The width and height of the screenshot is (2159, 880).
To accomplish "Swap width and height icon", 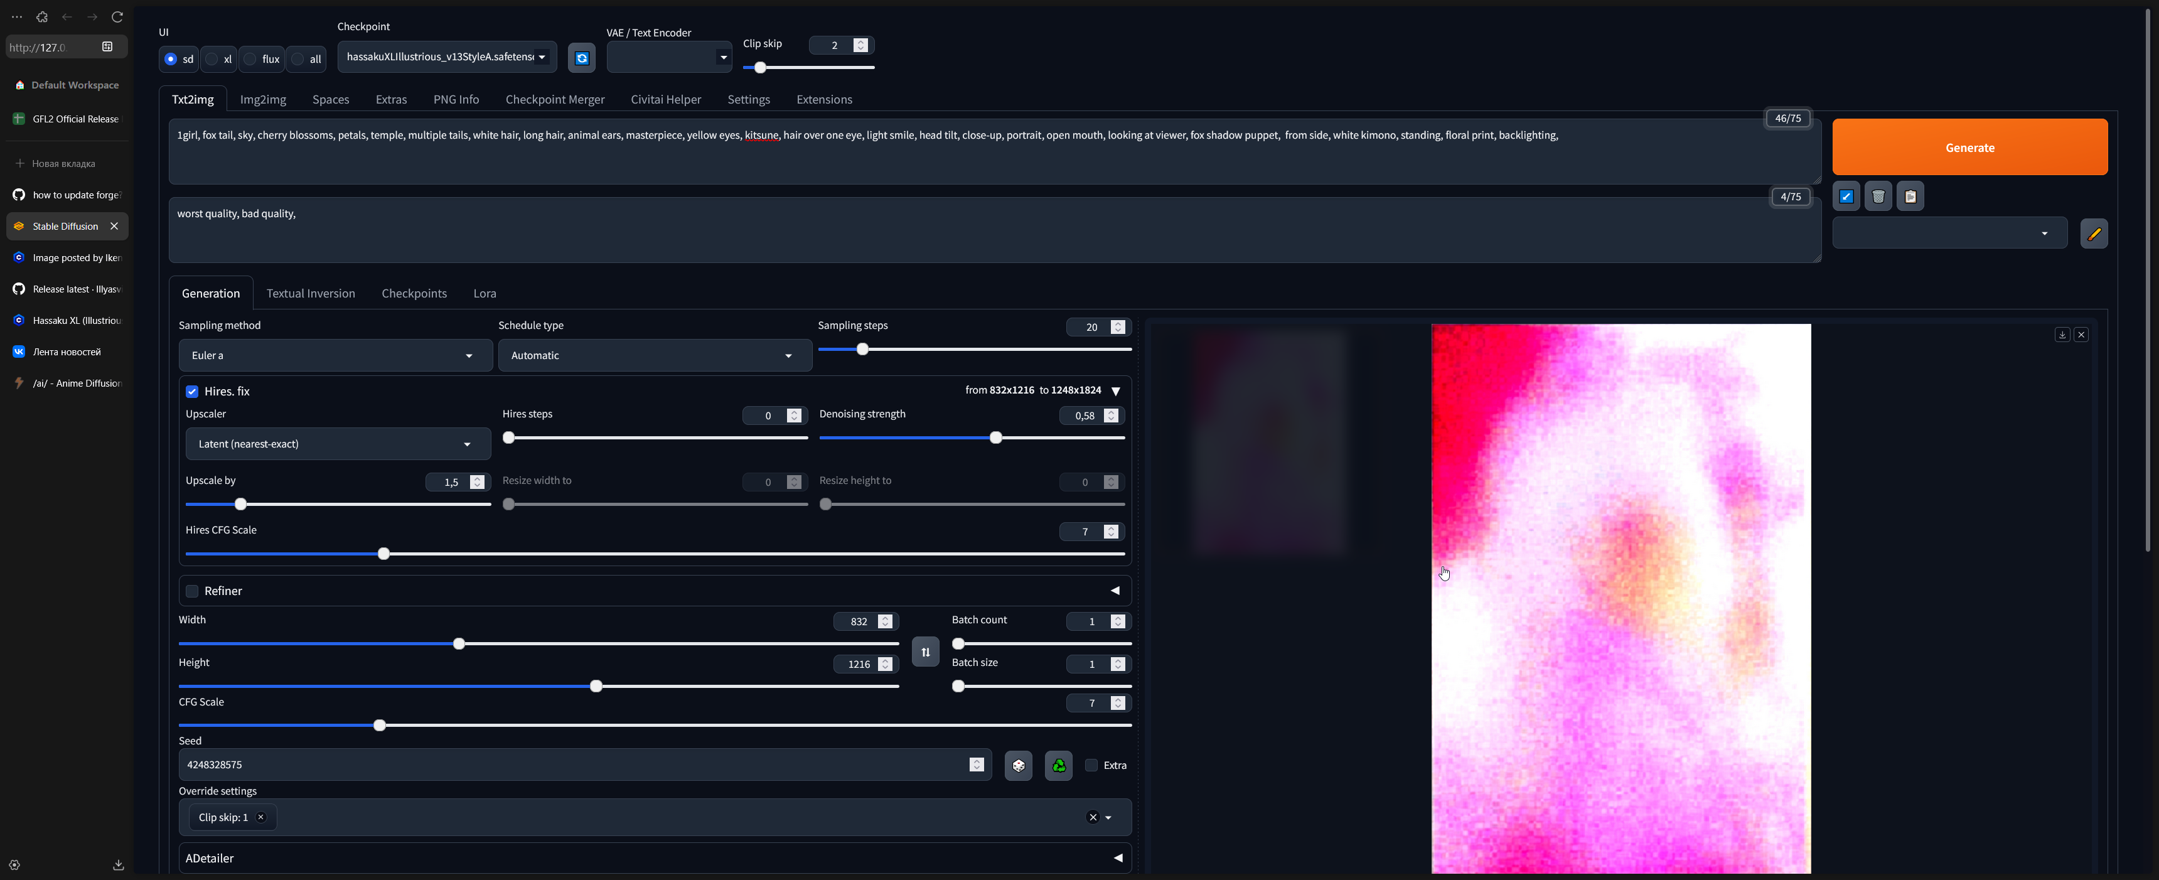I will point(925,651).
